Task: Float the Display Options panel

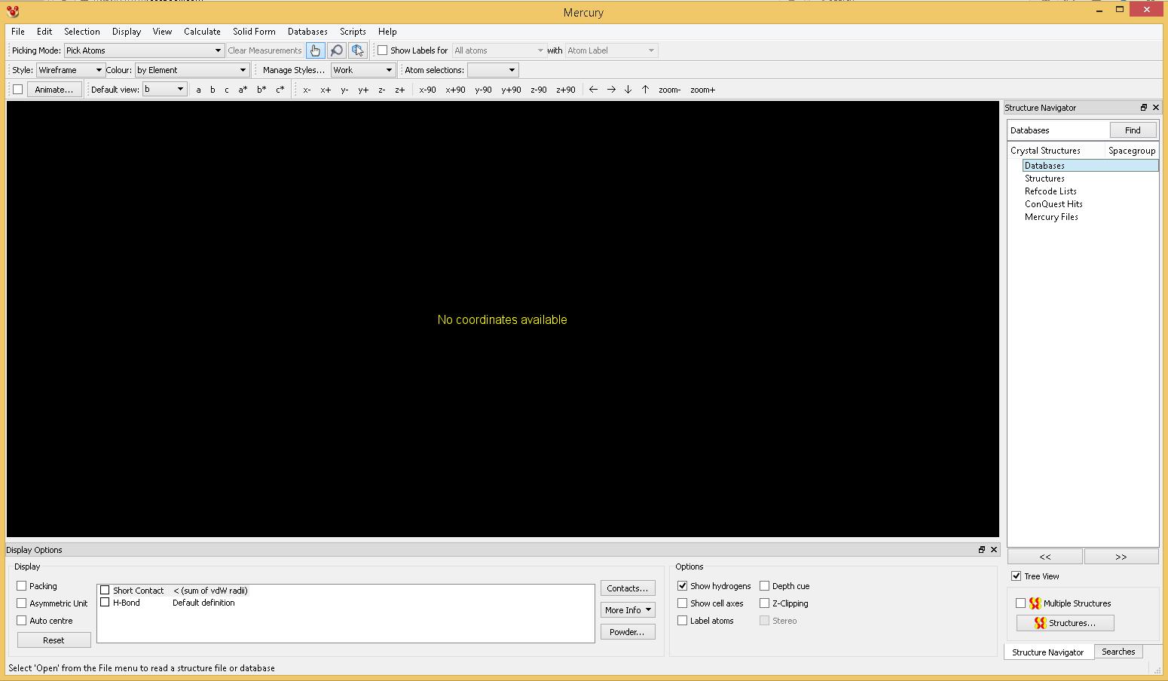Action: coord(981,550)
